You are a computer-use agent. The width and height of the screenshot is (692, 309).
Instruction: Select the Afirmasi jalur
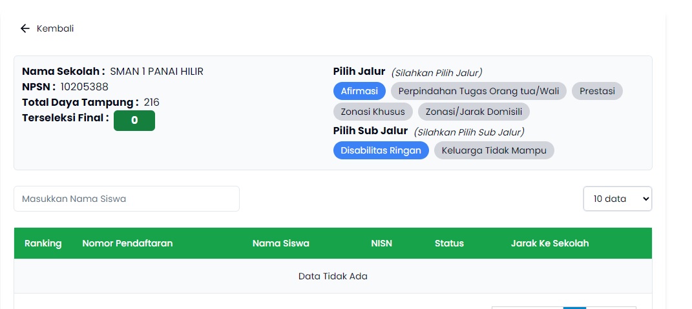[359, 91]
